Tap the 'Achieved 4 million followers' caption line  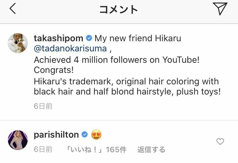click(x=116, y=60)
